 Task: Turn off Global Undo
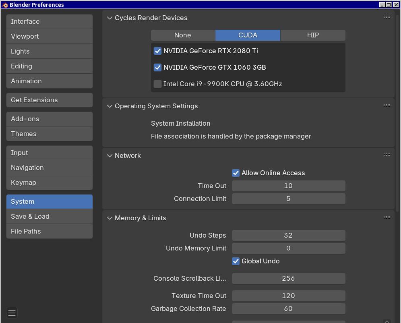(x=236, y=261)
